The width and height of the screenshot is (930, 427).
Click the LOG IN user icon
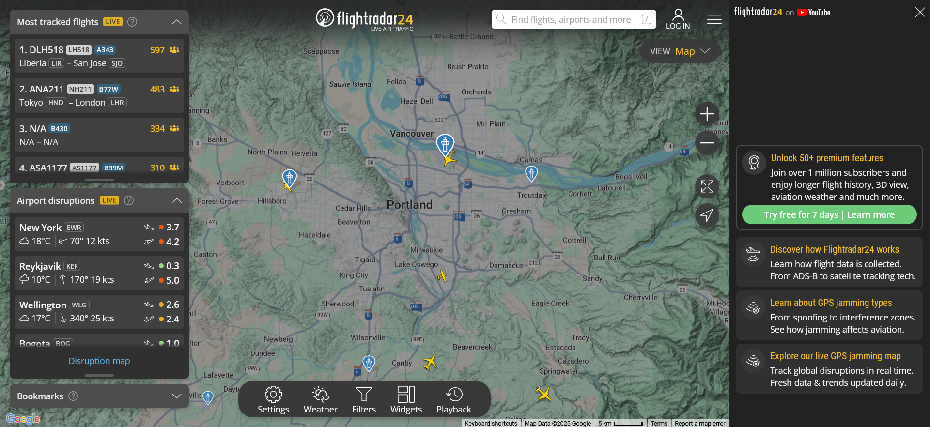point(678,19)
